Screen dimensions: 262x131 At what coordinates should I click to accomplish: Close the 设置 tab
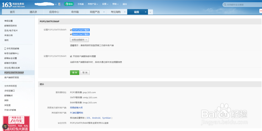click(x=145, y=12)
